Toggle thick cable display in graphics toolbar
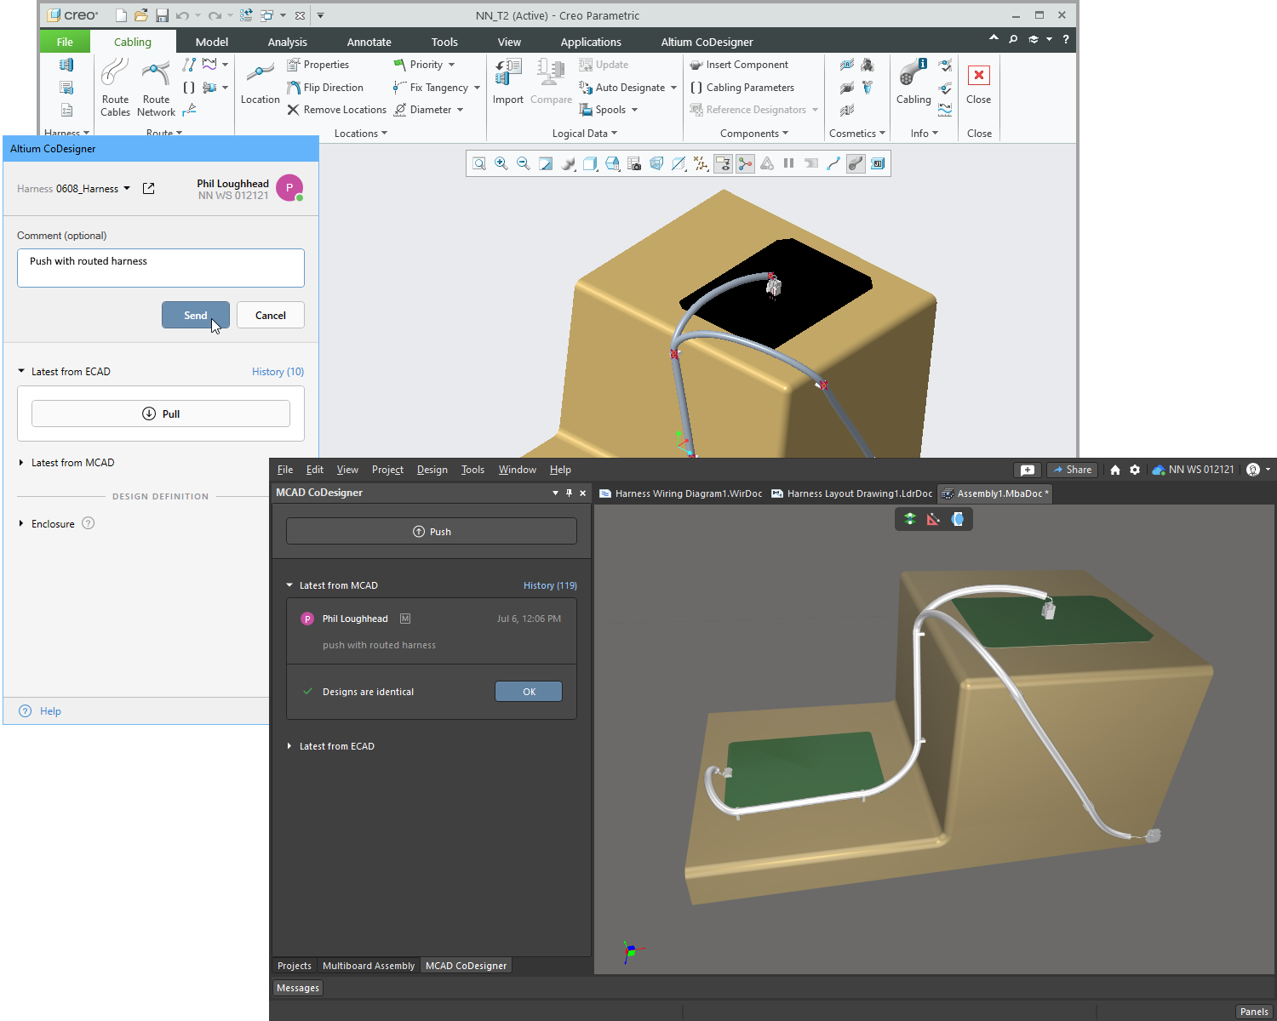Screen dimensions: 1277x1021 pyautogui.click(x=856, y=163)
